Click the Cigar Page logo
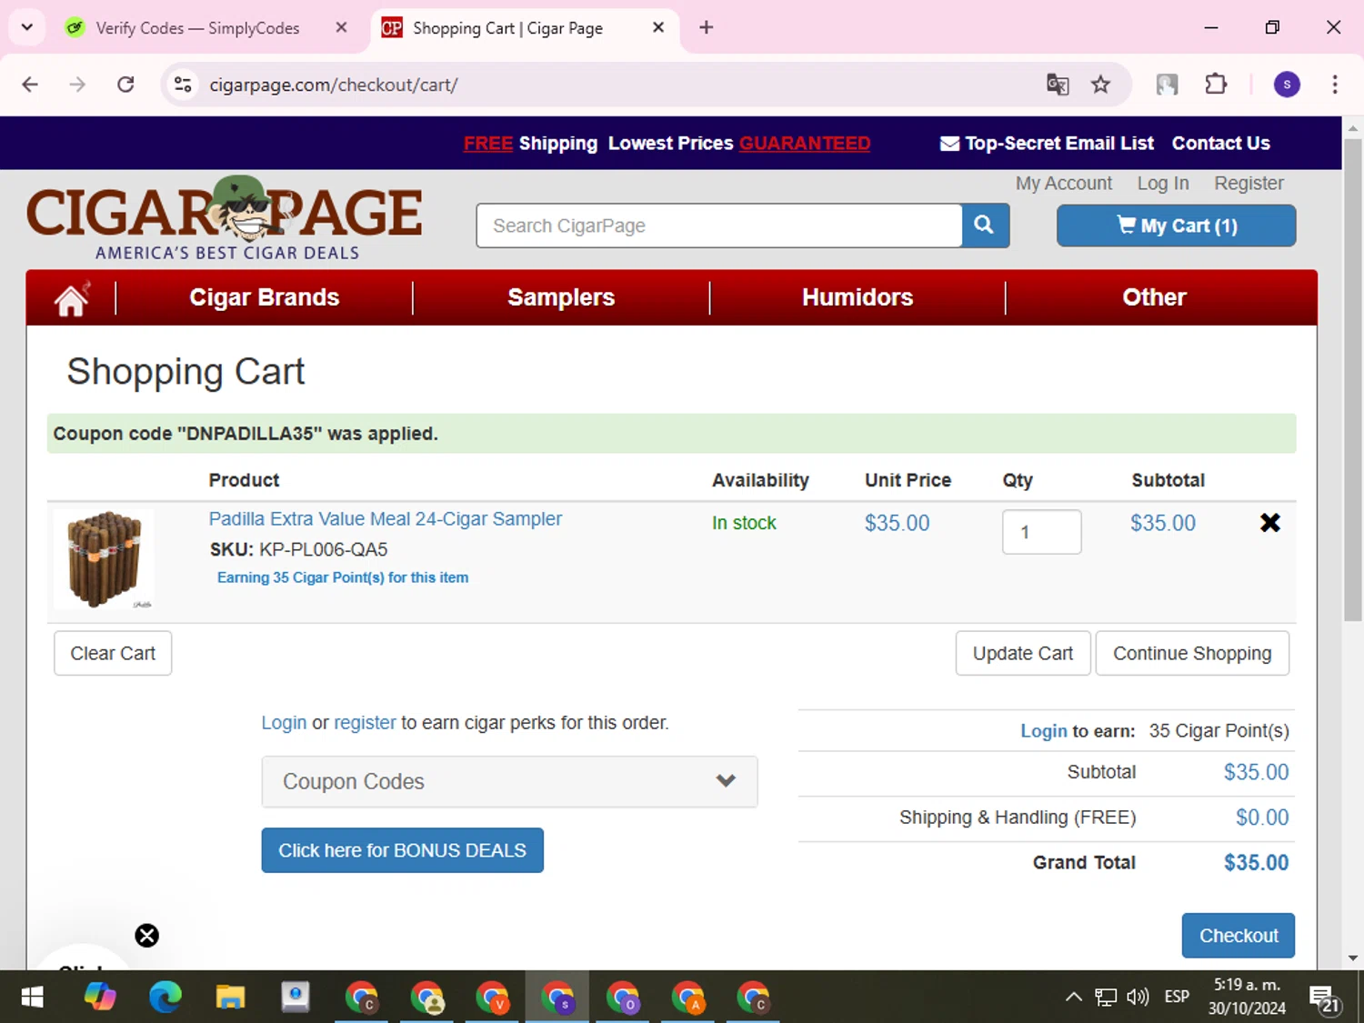 [225, 218]
